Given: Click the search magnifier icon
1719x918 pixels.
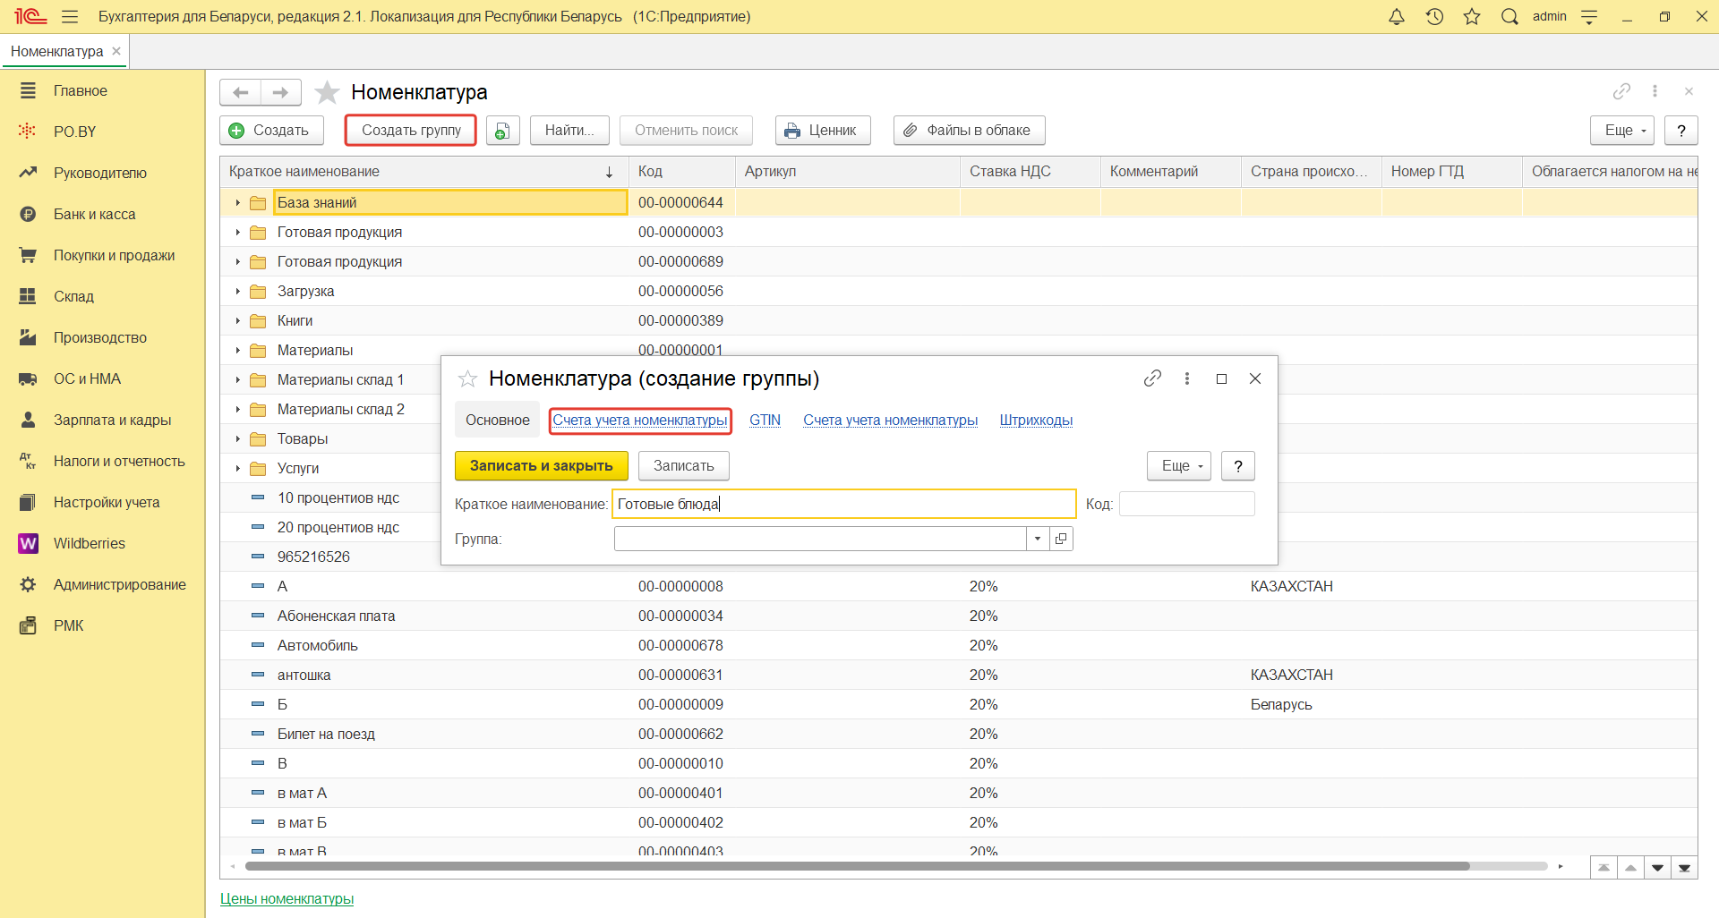Looking at the screenshot, I should click(x=1509, y=17).
